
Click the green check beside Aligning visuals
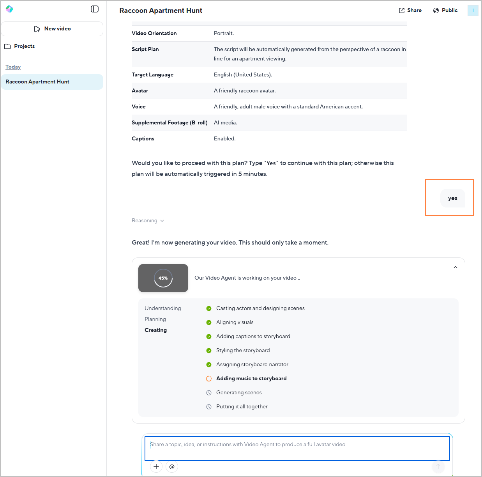[209, 323]
